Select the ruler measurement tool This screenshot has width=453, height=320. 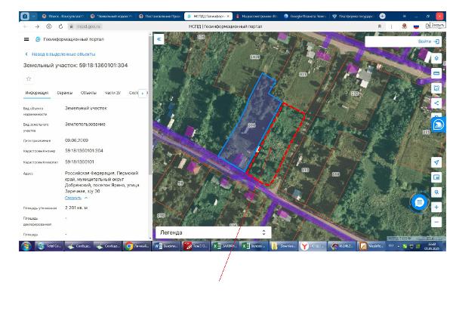(436, 73)
